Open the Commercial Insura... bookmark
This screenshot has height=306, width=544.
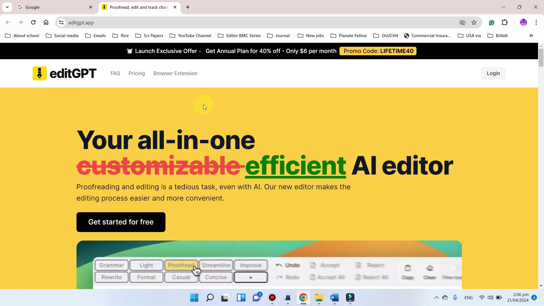click(428, 36)
